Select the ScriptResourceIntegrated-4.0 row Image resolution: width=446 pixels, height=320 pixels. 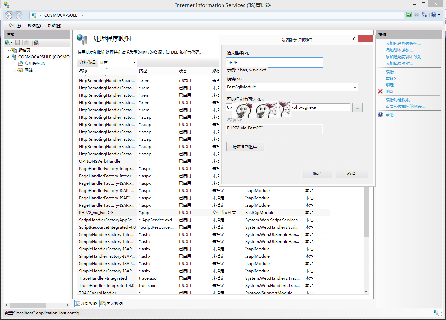point(203,227)
